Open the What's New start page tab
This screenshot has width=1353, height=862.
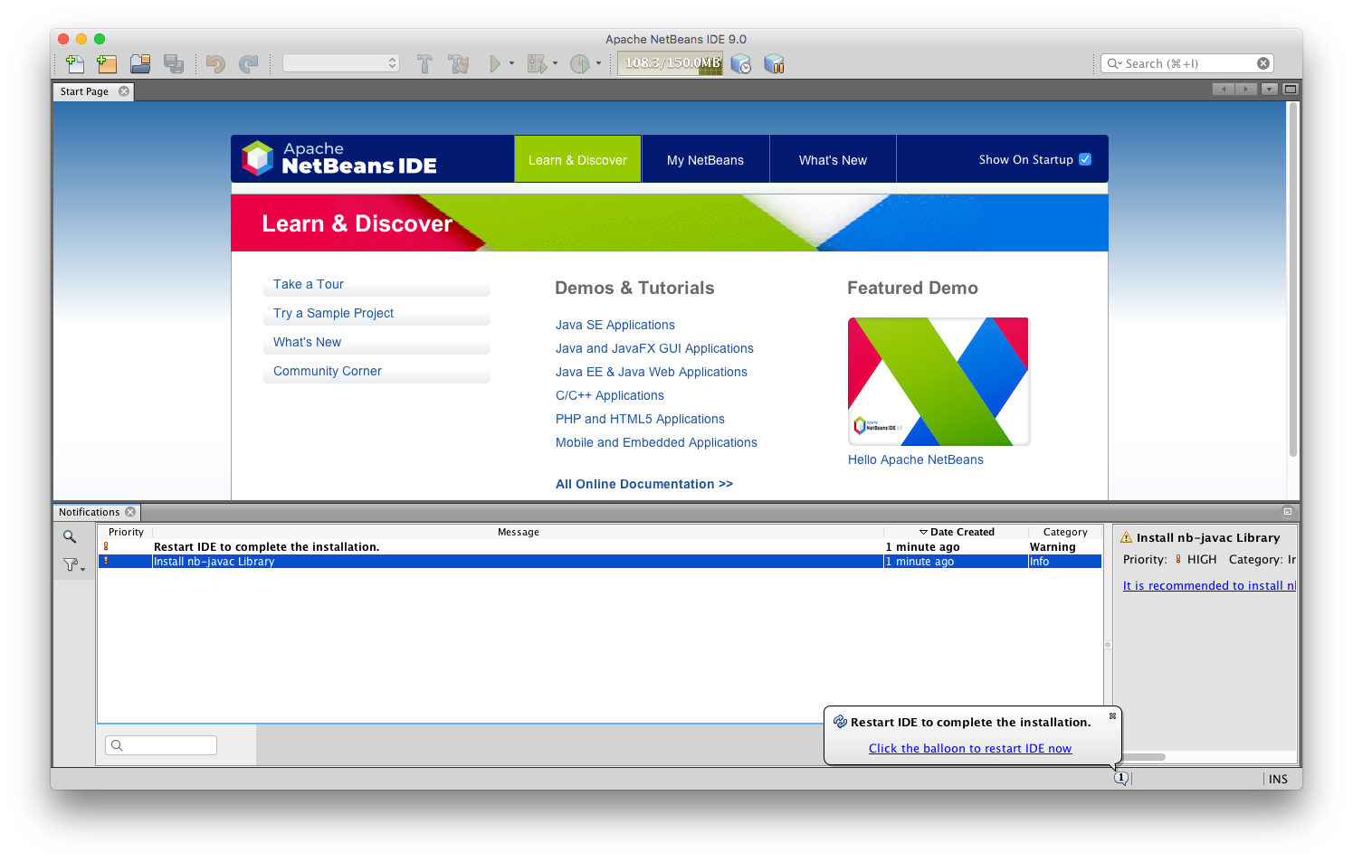point(832,158)
